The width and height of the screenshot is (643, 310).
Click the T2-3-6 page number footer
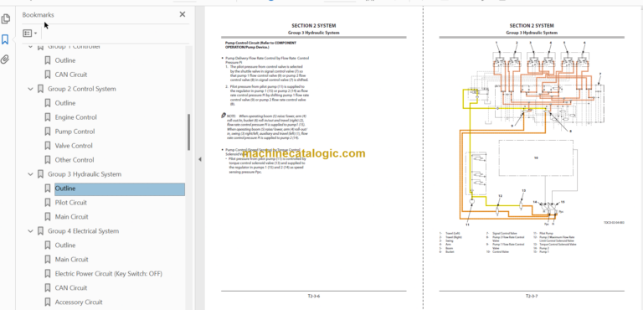click(x=314, y=296)
